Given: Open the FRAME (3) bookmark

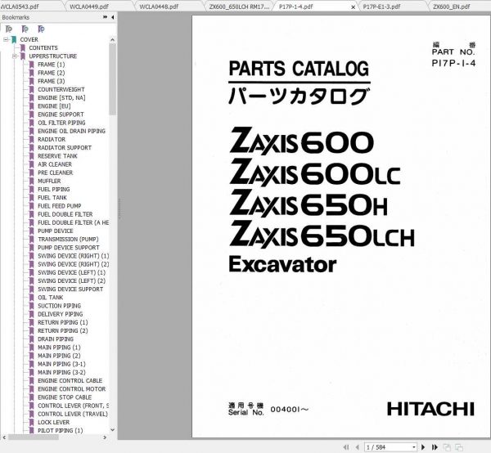Looking at the screenshot, I should pyautogui.click(x=52, y=81).
